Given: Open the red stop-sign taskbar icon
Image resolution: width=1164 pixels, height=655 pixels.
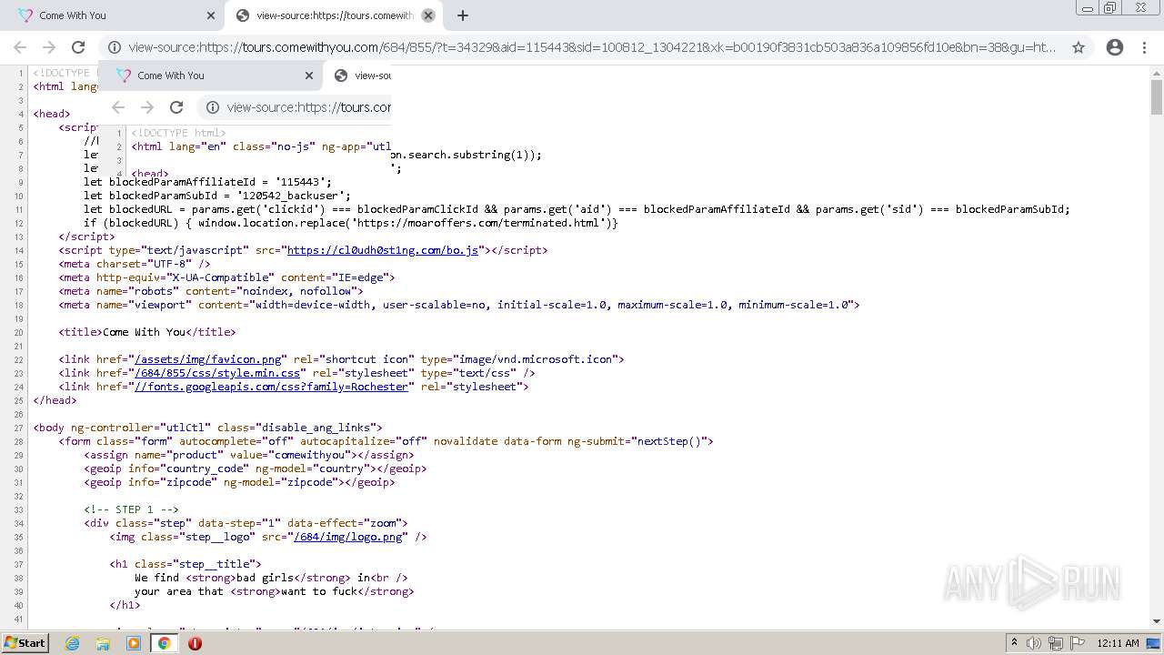Looking at the screenshot, I should (195, 643).
